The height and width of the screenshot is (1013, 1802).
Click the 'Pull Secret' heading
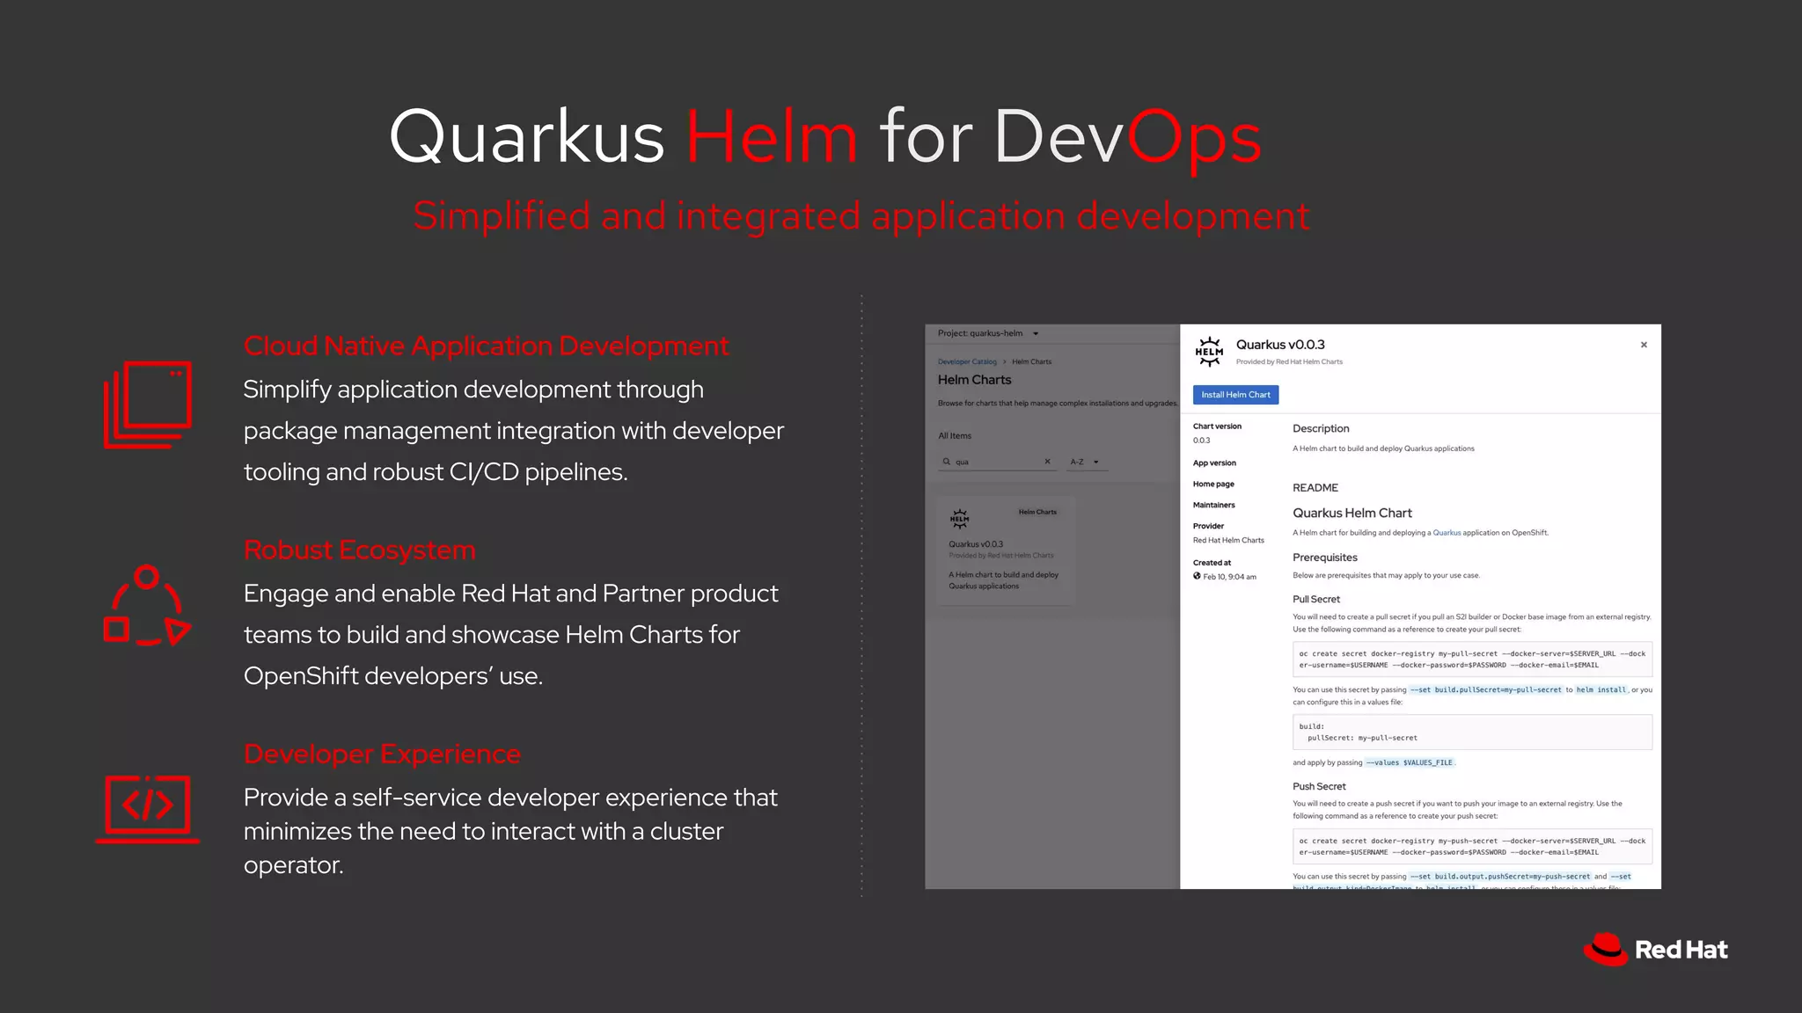[1315, 600]
